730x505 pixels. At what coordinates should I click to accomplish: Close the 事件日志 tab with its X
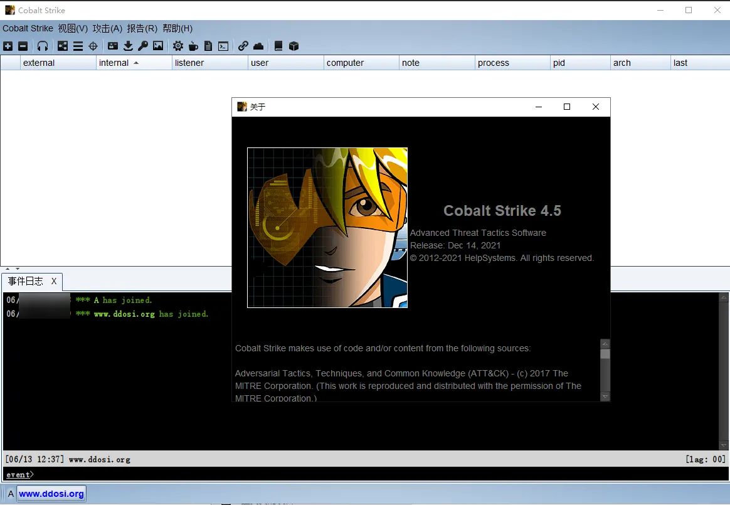pyautogui.click(x=54, y=282)
